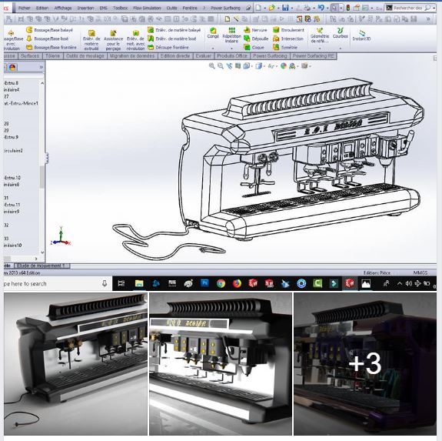Screen dimensions: 442x441
Task: Select the Extru.10 feature in tree
Action: [x=12, y=178]
